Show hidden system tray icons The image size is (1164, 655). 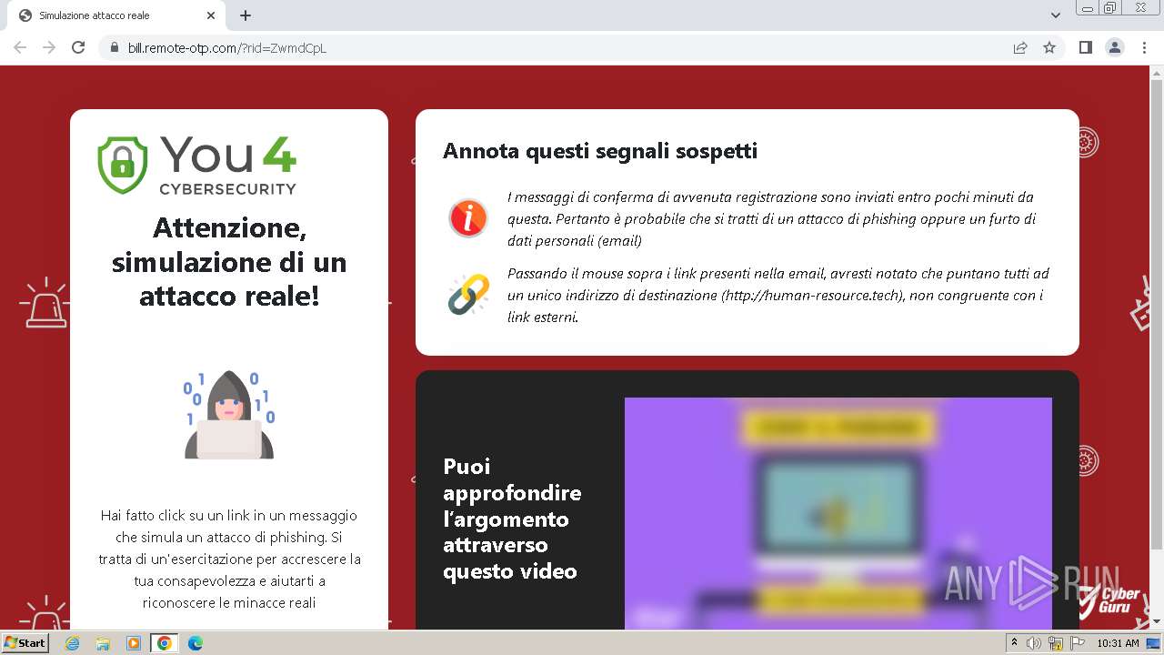click(1015, 643)
